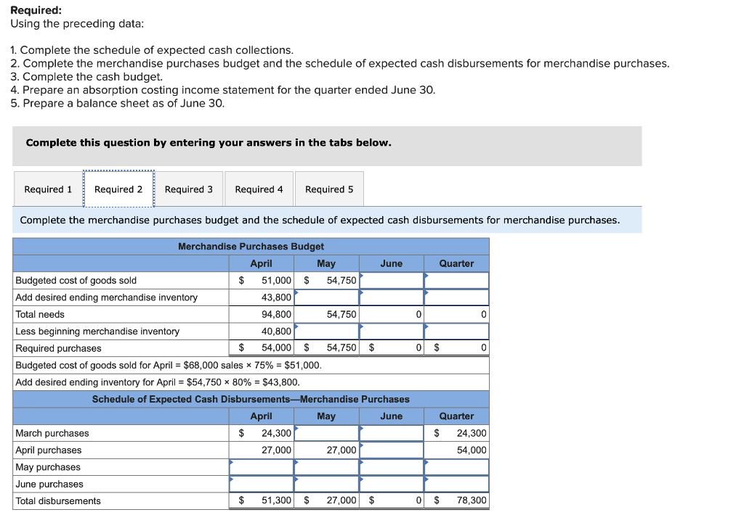Select the active Required 2 tab
The height and width of the screenshot is (515, 744).
tap(118, 189)
